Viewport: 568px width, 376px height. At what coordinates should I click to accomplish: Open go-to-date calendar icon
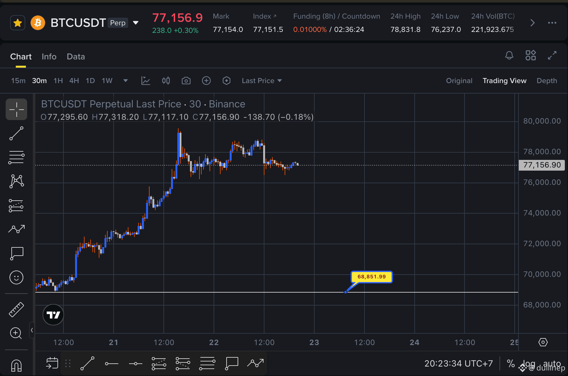point(52,363)
